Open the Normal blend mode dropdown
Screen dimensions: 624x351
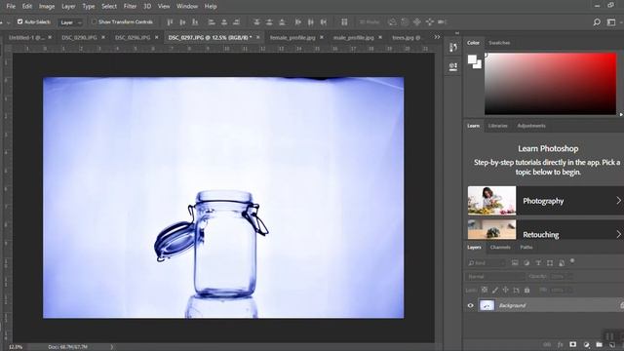pos(494,276)
